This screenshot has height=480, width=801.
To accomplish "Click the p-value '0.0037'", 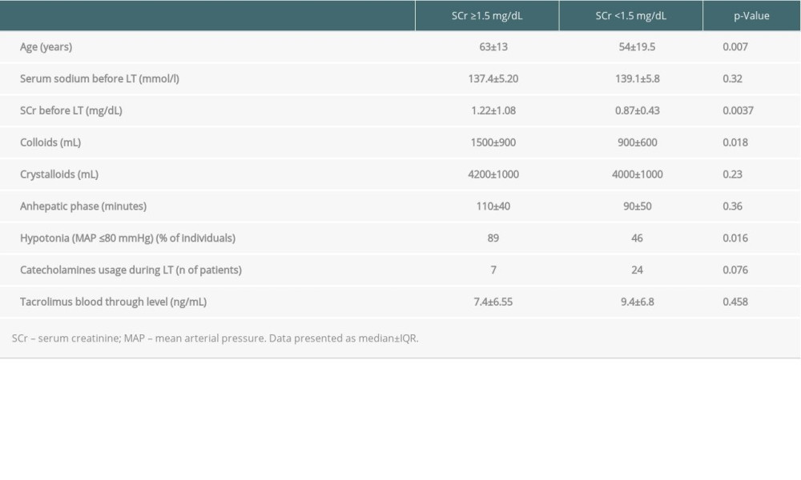I will click(x=739, y=110).
